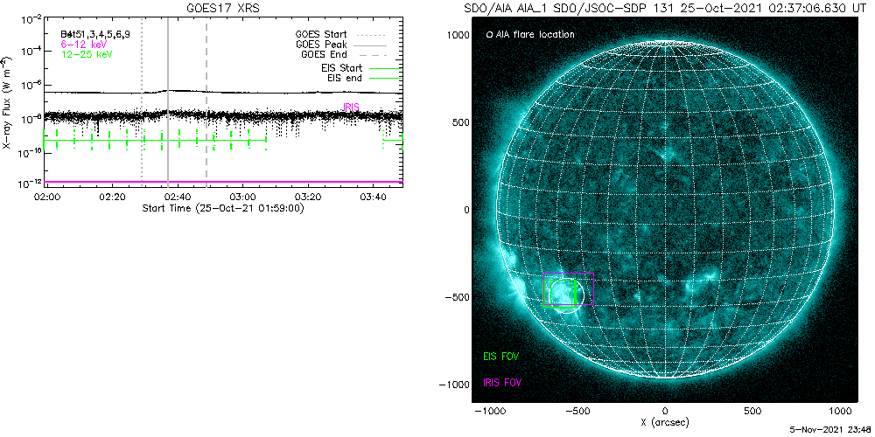875x437 pixels.
Task: Click the magenta IRIS label in flux plot
Action: (x=350, y=107)
